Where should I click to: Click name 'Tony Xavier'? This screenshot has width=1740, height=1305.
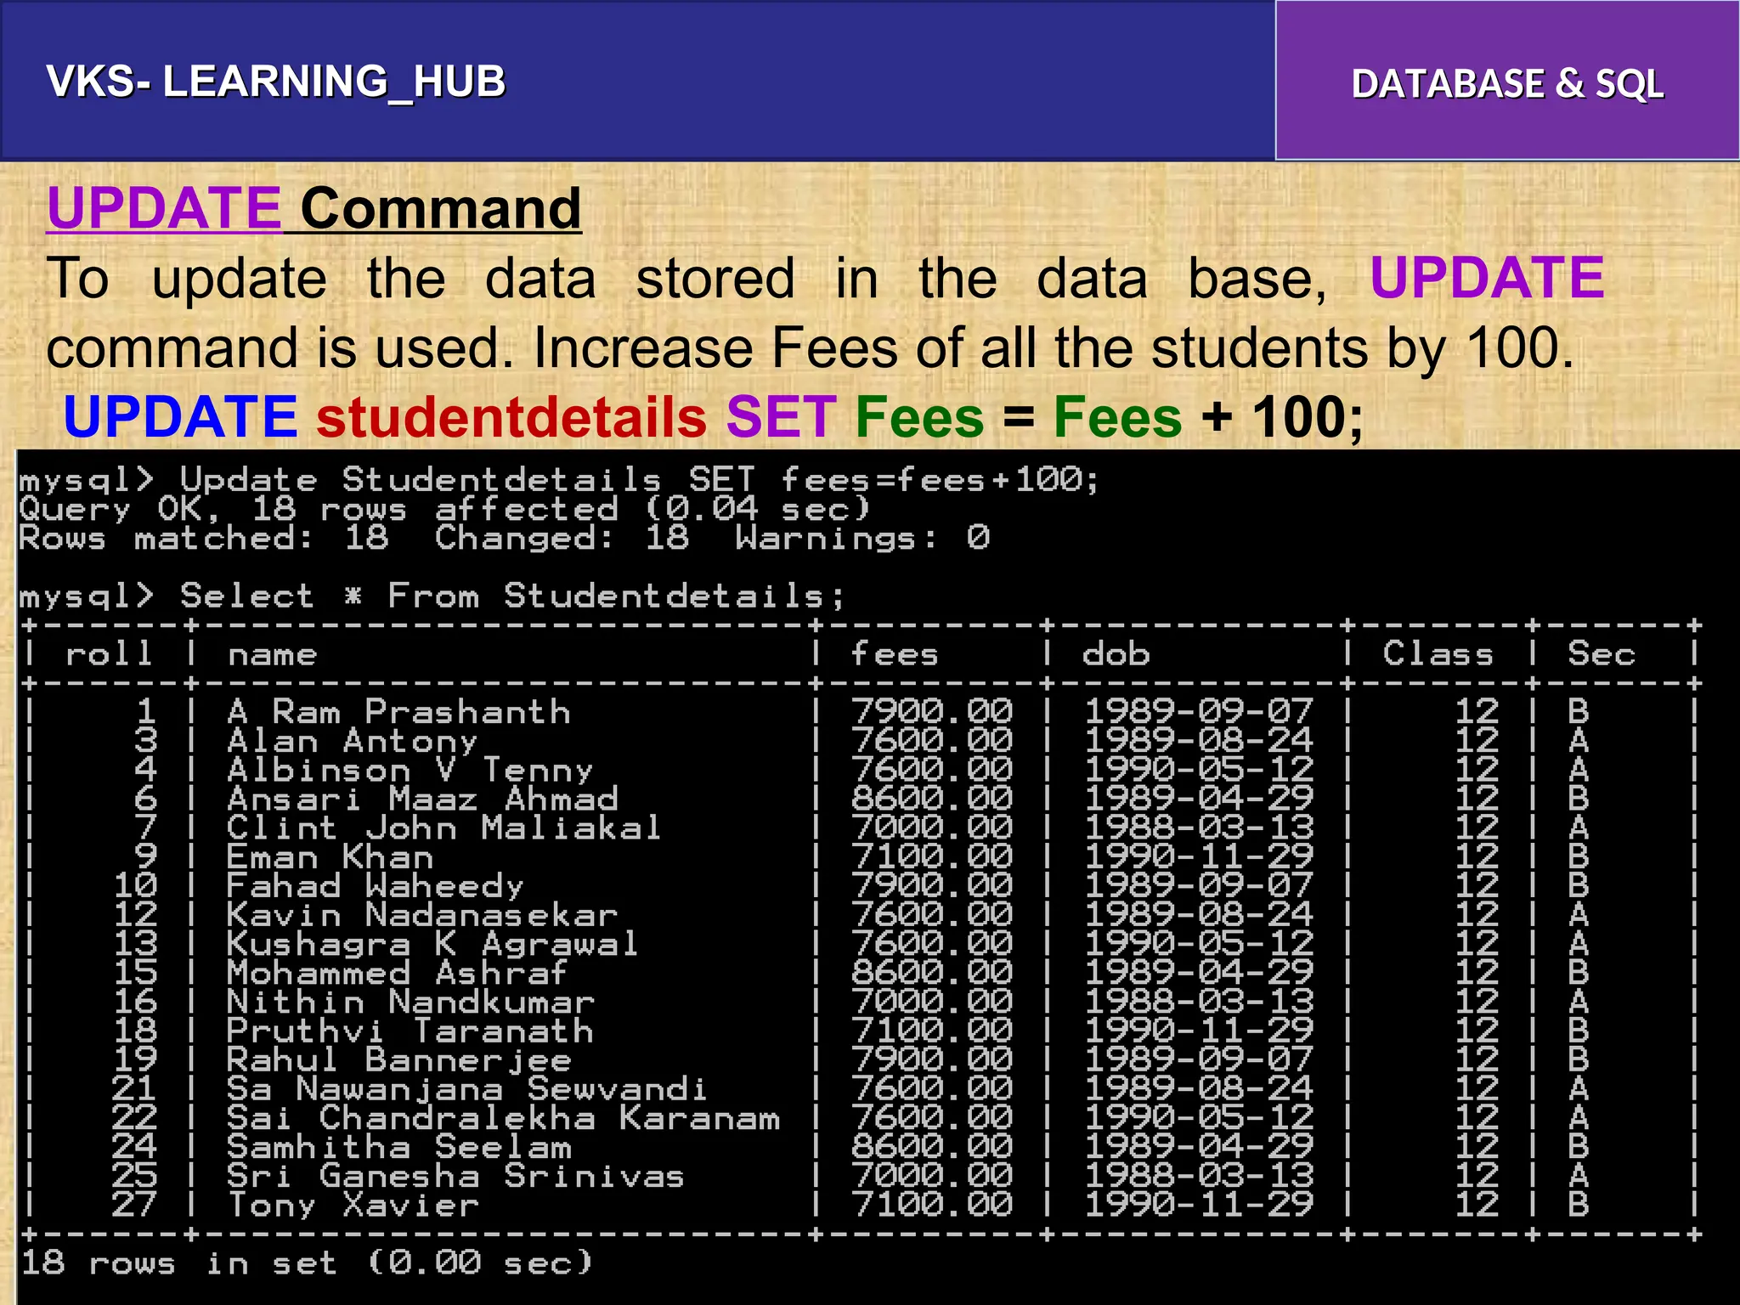353,1205
